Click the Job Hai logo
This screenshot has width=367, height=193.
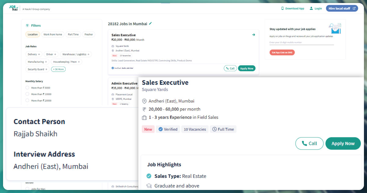tap(14, 8)
